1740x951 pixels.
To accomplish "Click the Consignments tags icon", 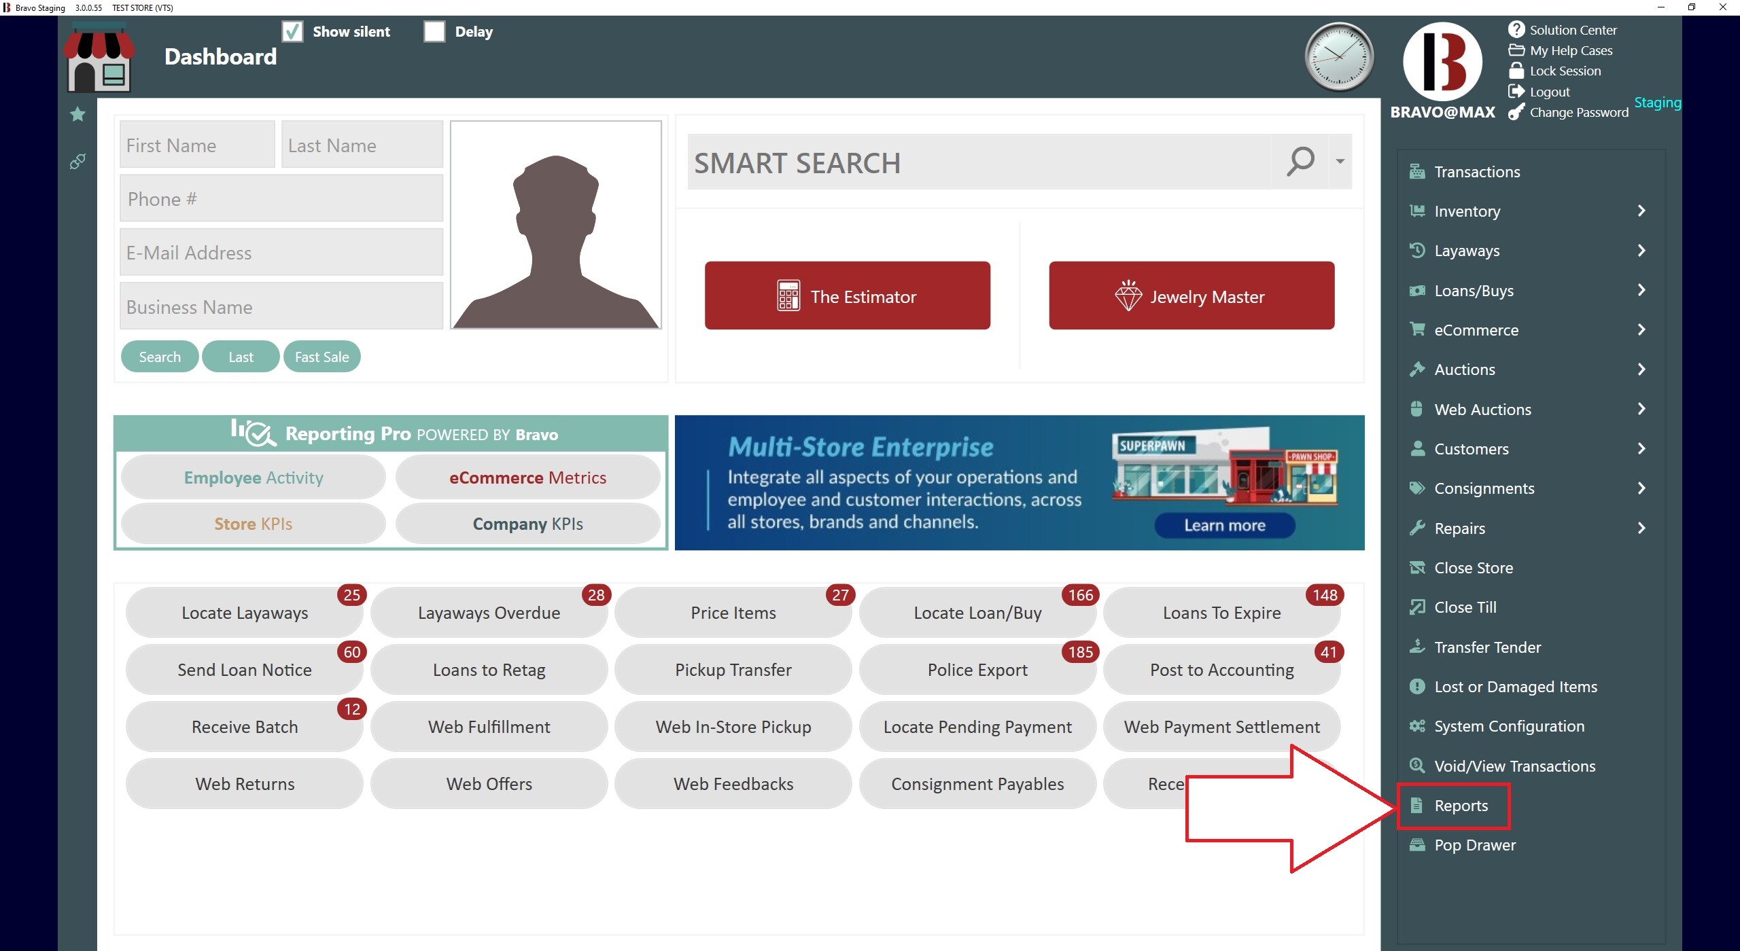I will click(x=1417, y=488).
